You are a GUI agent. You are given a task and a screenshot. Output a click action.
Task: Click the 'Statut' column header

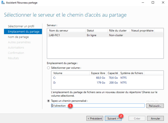pyautogui.click(x=96, y=30)
